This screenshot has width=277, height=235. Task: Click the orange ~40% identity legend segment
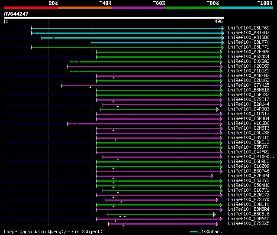pyautogui.click(x=85, y=8)
